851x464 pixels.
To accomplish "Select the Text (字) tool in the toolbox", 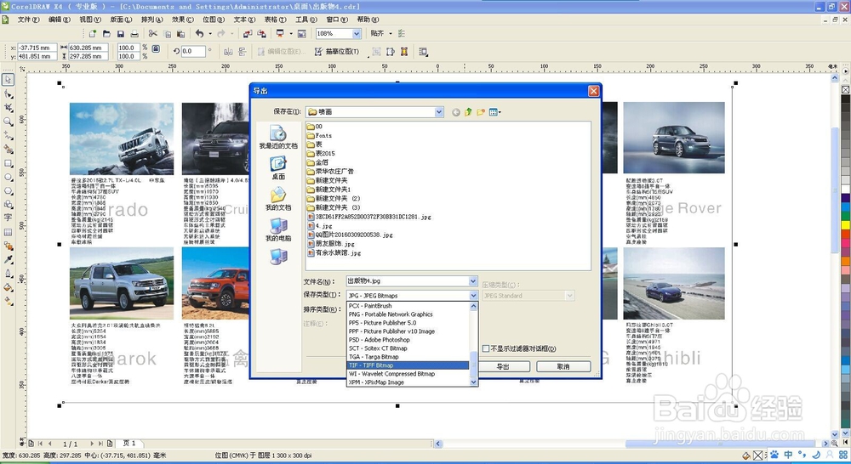I will (9, 218).
